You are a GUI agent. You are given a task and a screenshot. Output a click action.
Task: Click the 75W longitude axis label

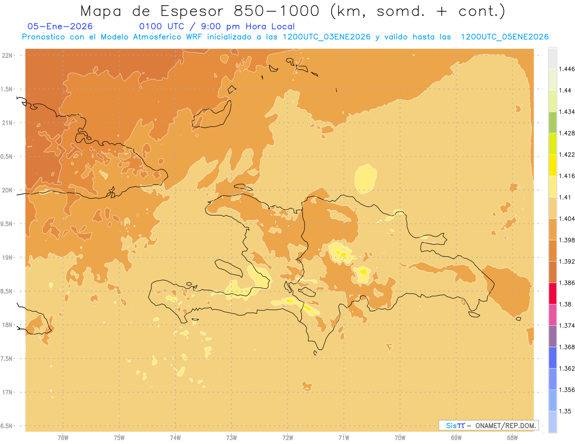[x=119, y=438]
